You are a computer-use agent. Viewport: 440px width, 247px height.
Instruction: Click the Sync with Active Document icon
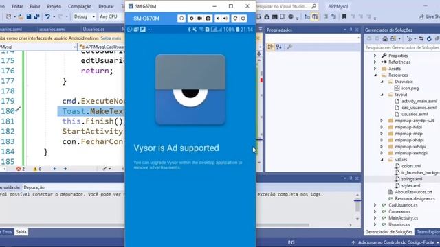(421, 38)
